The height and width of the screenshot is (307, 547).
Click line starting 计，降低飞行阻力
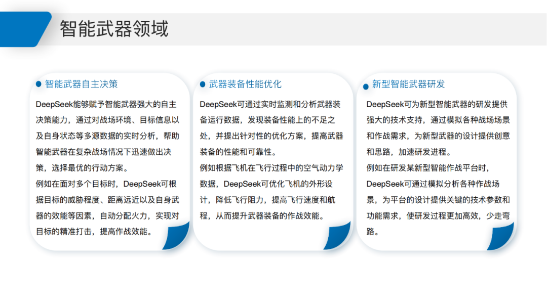tap(267, 200)
